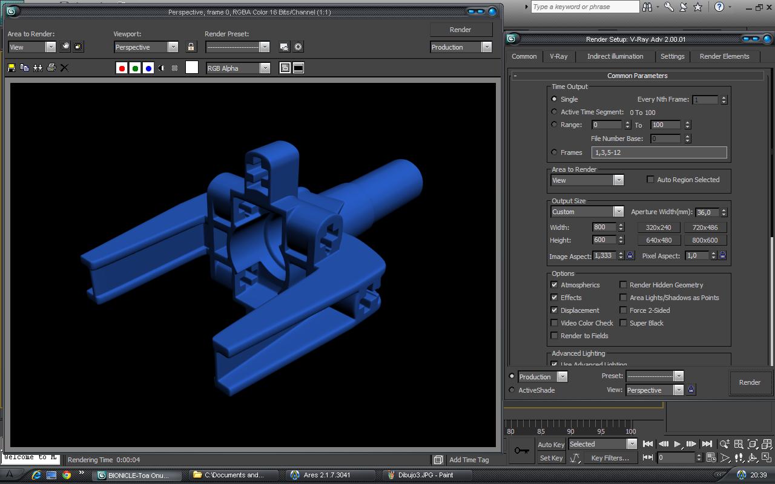Click the Edit Region hand icon
Viewport: 775px width, 484px height.
coord(65,47)
